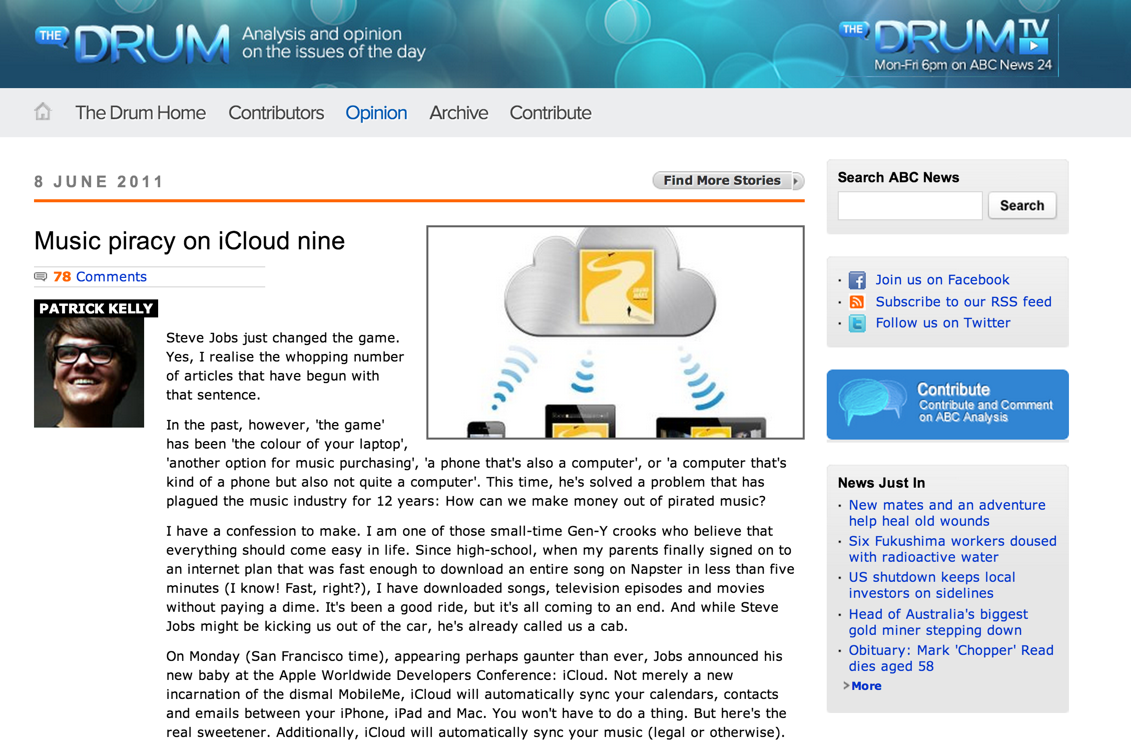Open the Contributors menu item
1131x742 pixels.
point(276,113)
